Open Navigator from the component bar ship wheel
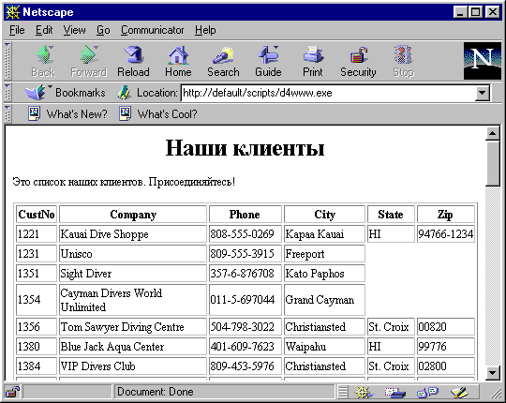Image resolution: width=506 pixels, height=403 pixels. [364, 393]
